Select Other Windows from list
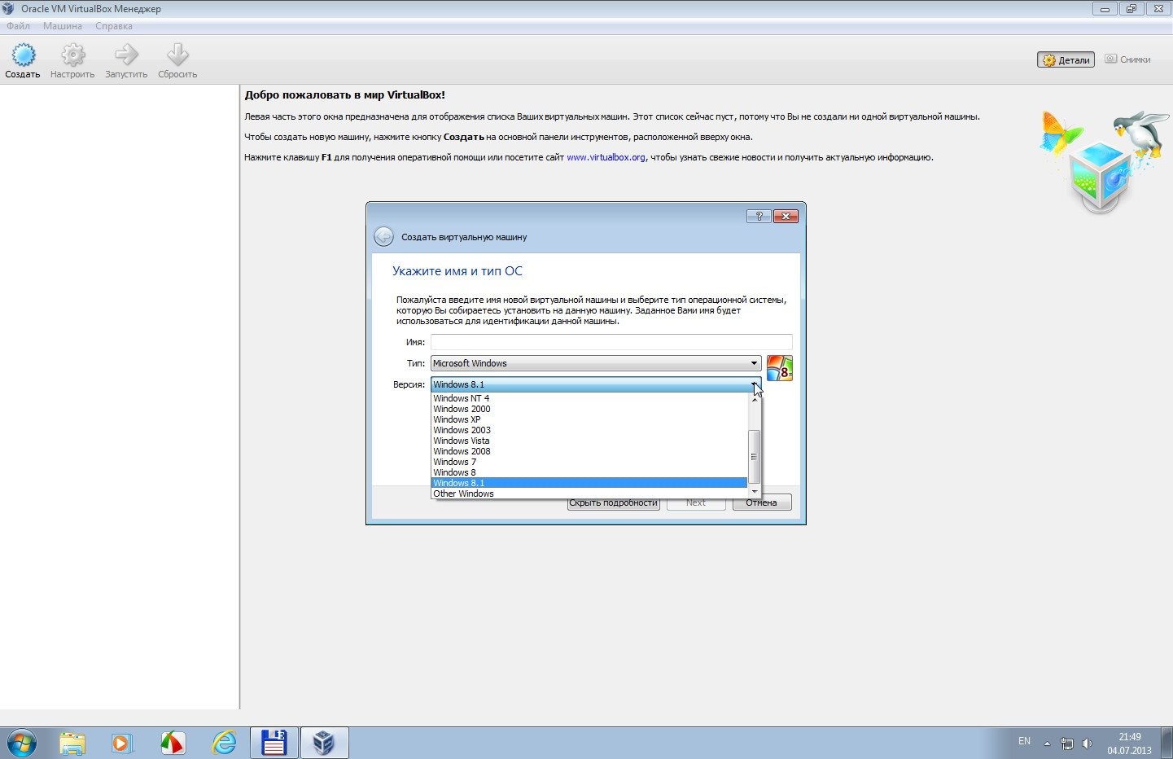Image resolution: width=1173 pixels, height=759 pixels. coord(589,494)
